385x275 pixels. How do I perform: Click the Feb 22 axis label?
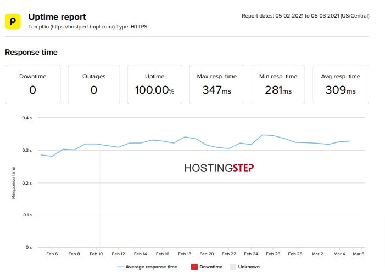(x=229, y=254)
